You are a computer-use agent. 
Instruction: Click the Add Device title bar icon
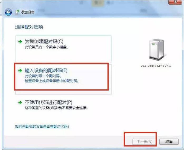click(x=17, y=12)
